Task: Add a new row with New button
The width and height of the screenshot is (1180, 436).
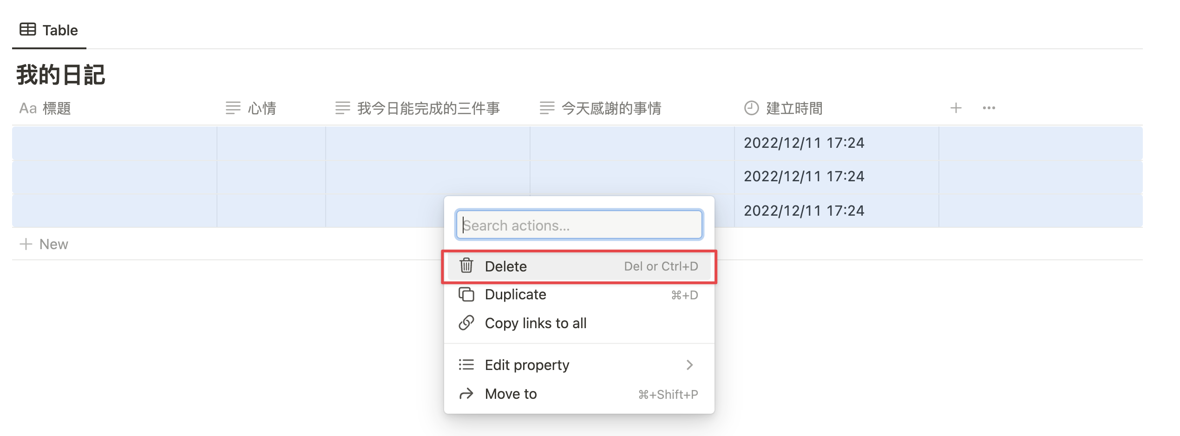Action: point(44,244)
